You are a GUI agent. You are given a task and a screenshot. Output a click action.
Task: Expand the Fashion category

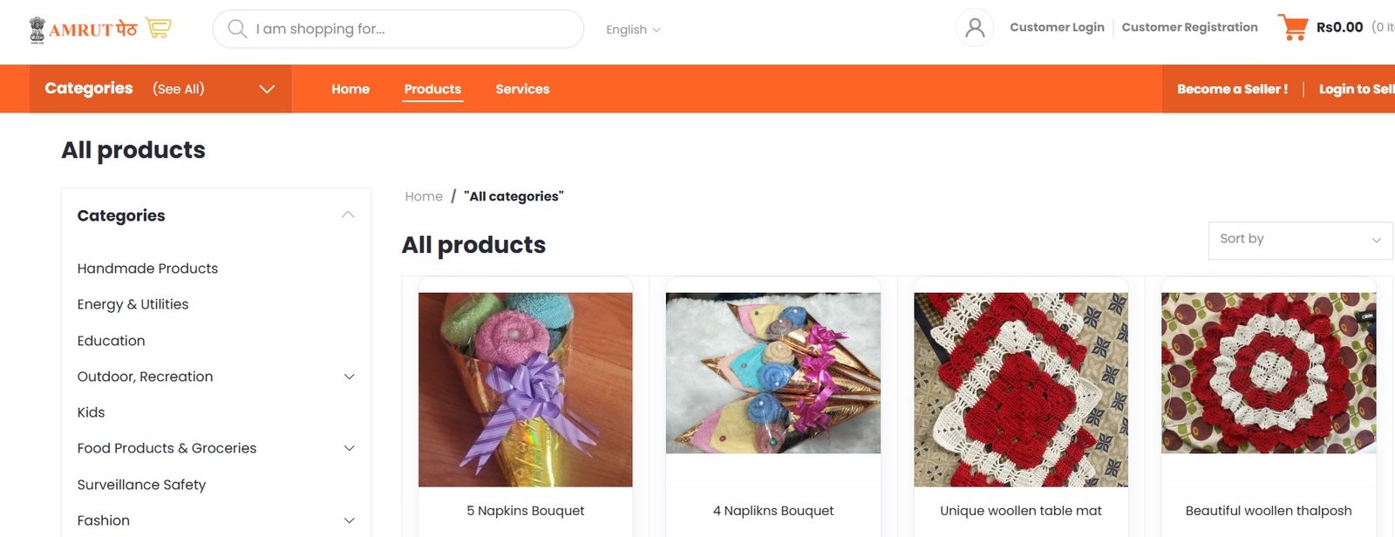[x=349, y=520]
